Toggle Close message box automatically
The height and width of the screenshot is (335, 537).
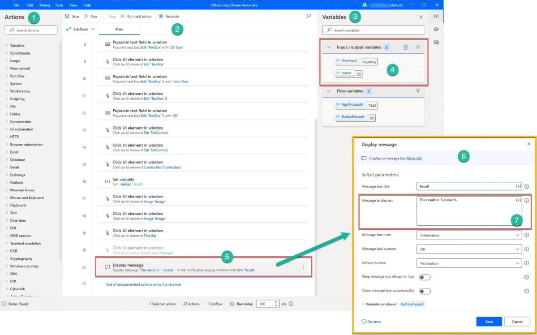click(425, 291)
